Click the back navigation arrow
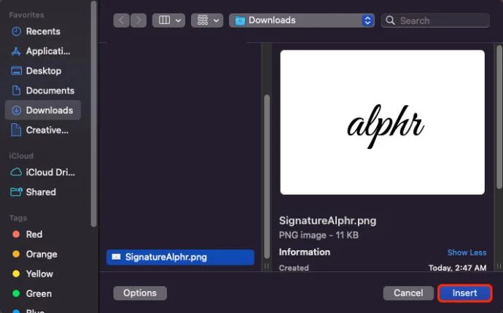Image resolution: width=503 pixels, height=313 pixels. coord(121,20)
